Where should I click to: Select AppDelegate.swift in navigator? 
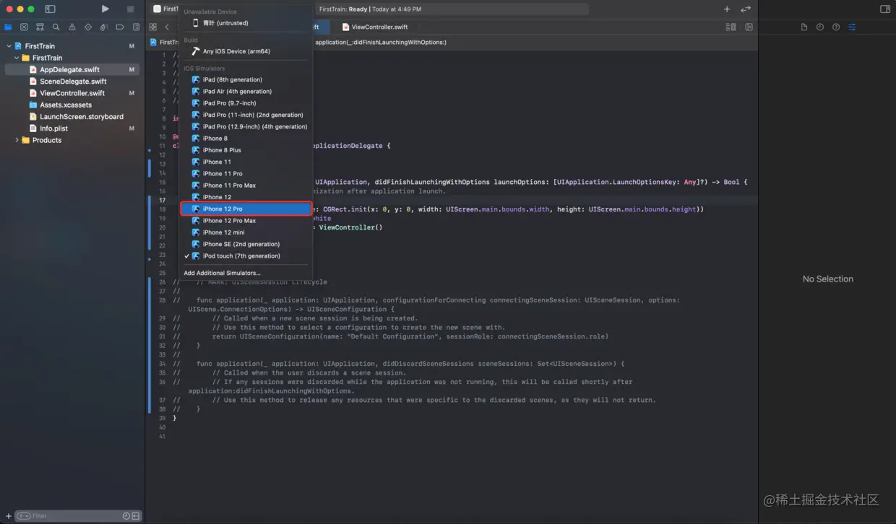click(69, 69)
